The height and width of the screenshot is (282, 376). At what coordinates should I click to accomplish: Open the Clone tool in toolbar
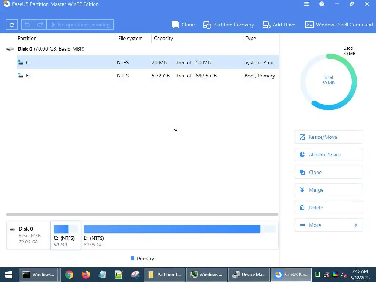coord(183,25)
